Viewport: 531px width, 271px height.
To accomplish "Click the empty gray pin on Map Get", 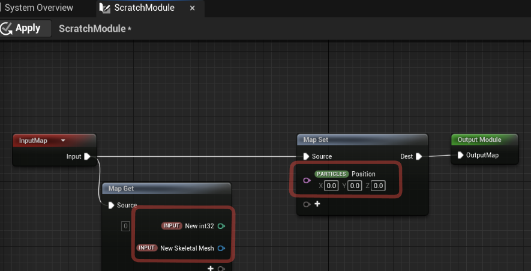I will coord(221,269).
